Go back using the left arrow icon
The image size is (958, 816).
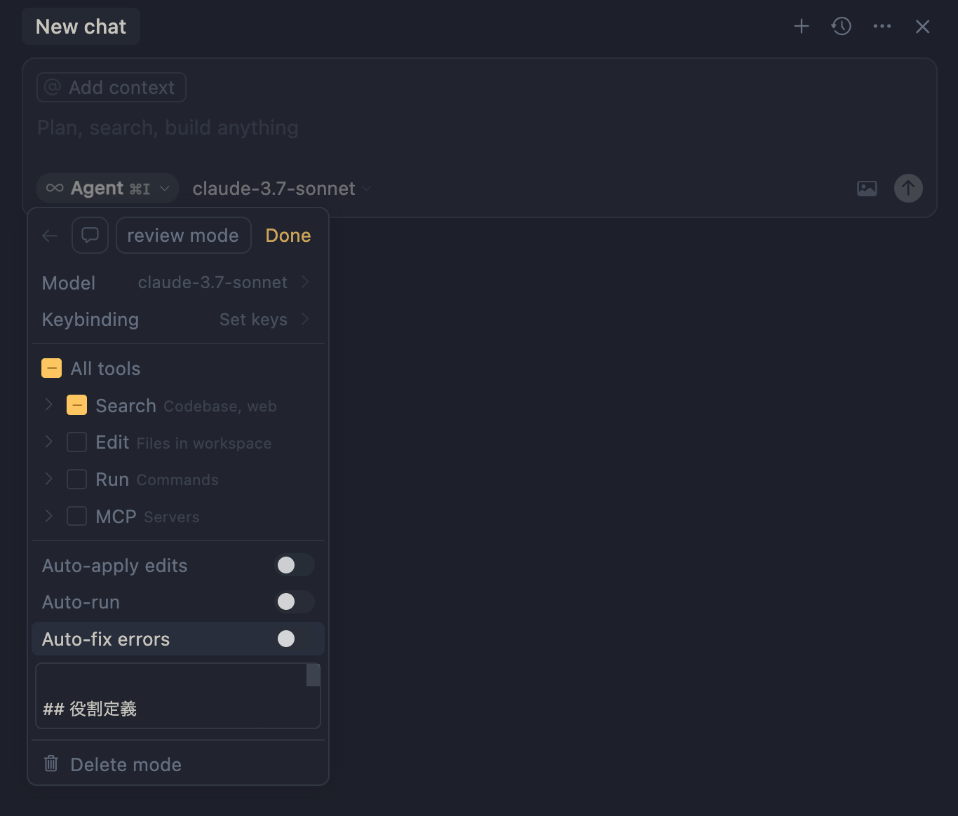(49, 236)
